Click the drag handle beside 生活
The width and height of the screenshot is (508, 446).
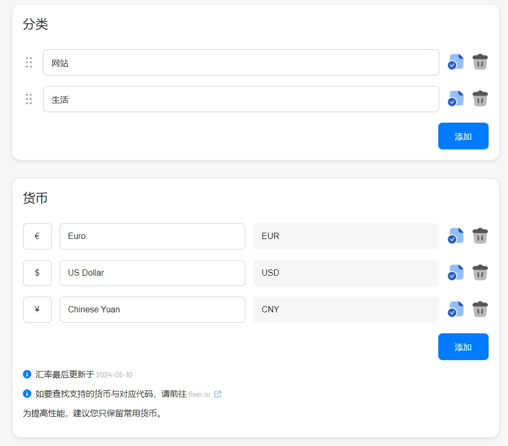coord(29,99)
